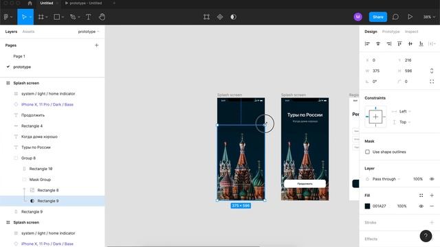
Task: Open new tab plus button
Action: 114,3
